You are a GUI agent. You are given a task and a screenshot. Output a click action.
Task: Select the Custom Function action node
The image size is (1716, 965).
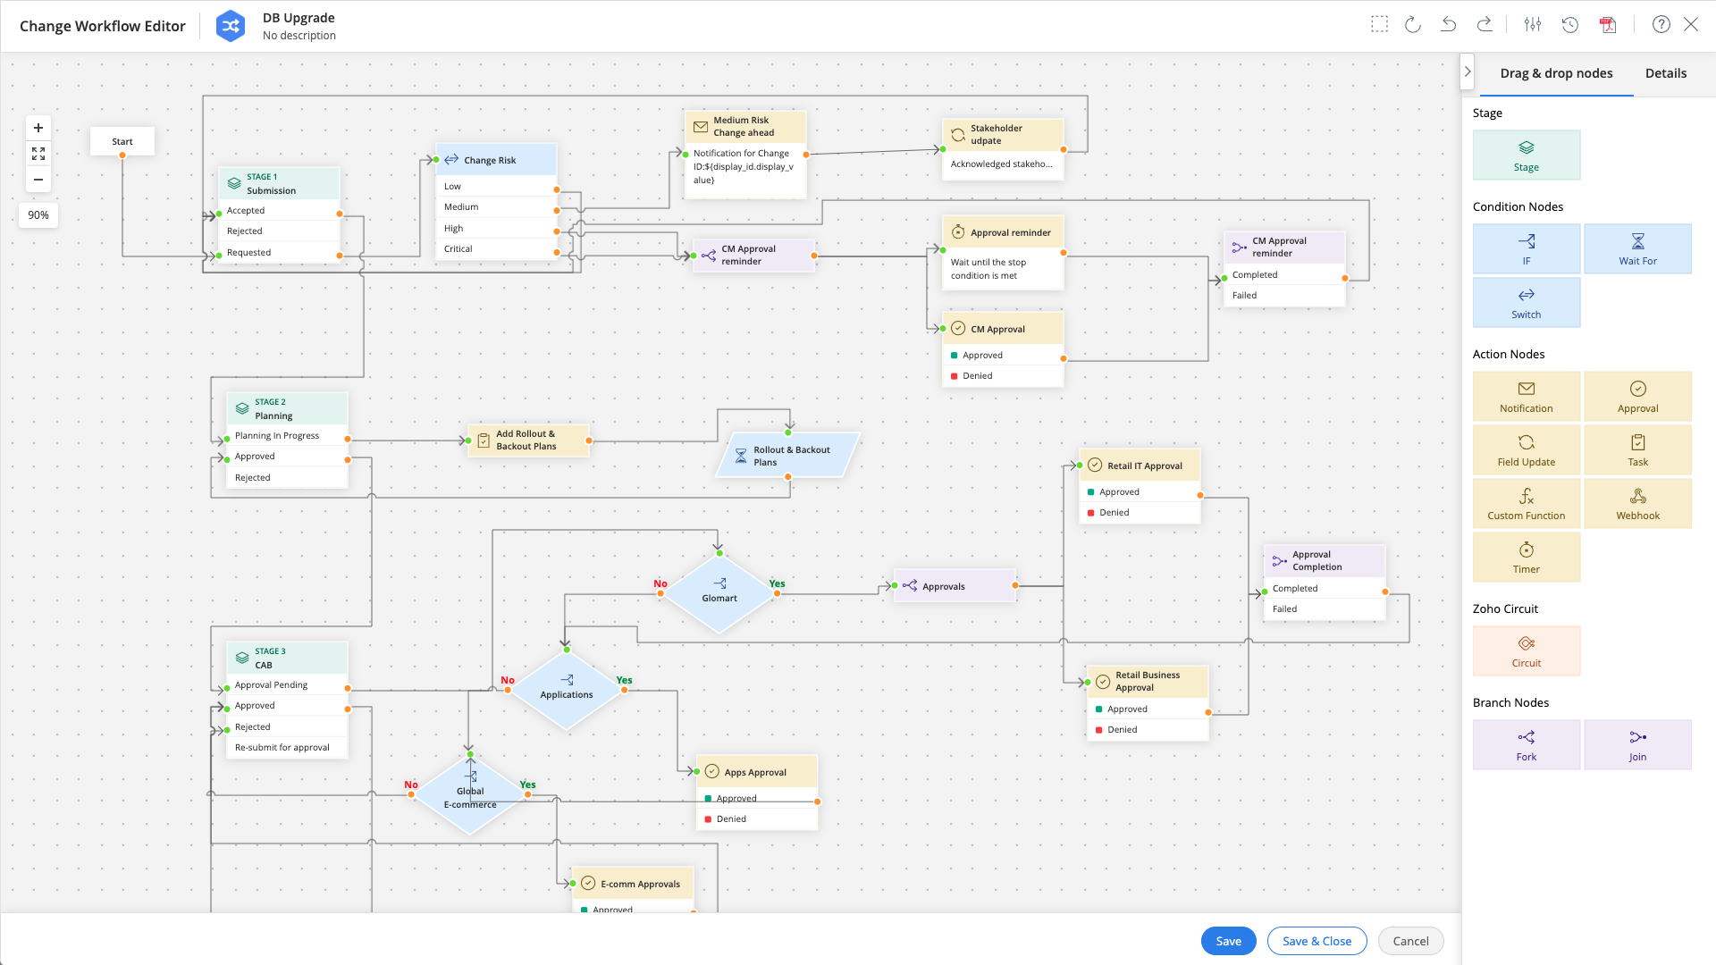pos(1527,503)
